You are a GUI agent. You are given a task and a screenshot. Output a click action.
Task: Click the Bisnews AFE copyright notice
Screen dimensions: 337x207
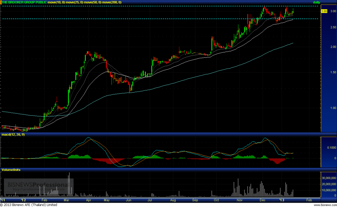point(27,205)
